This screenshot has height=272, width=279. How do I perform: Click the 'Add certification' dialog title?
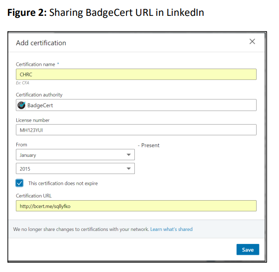point(41,43)
